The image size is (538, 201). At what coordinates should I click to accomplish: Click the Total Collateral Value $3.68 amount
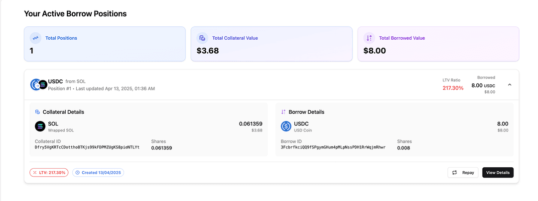(x=208, y=51)
